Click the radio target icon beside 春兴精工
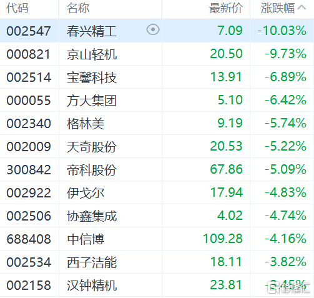 tap(153, 30)
